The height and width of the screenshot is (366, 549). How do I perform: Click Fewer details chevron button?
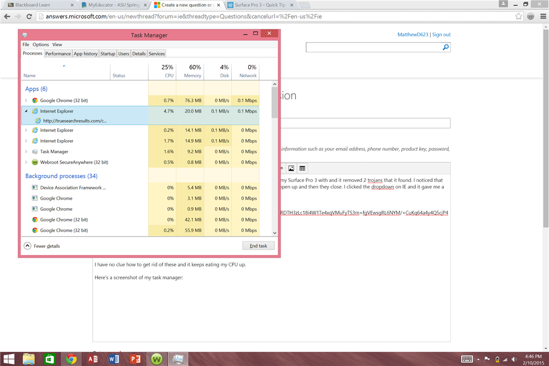(x=27, y=246)
